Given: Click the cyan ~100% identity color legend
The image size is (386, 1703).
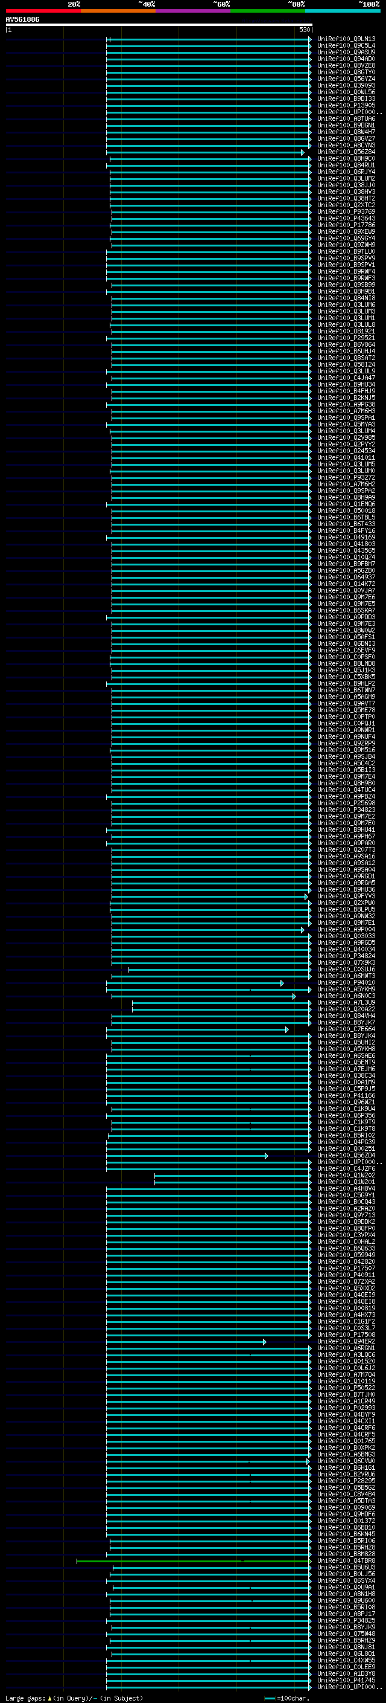Looking at the screenshot, I should coord(343,11).
